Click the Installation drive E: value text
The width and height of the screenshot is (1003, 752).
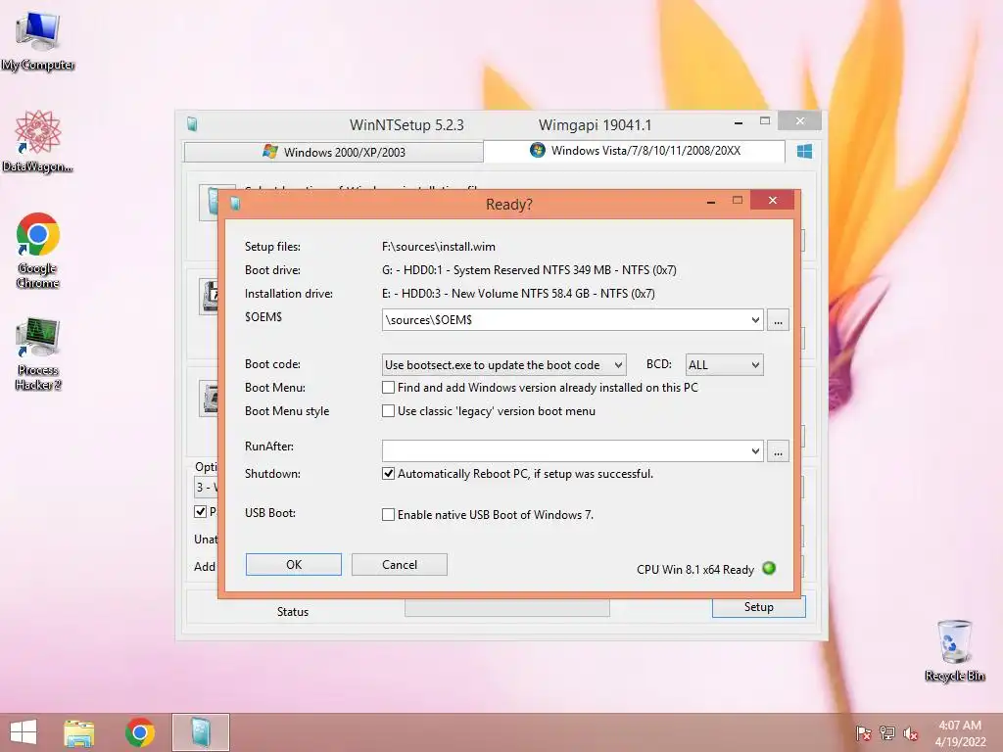point(518,294)
